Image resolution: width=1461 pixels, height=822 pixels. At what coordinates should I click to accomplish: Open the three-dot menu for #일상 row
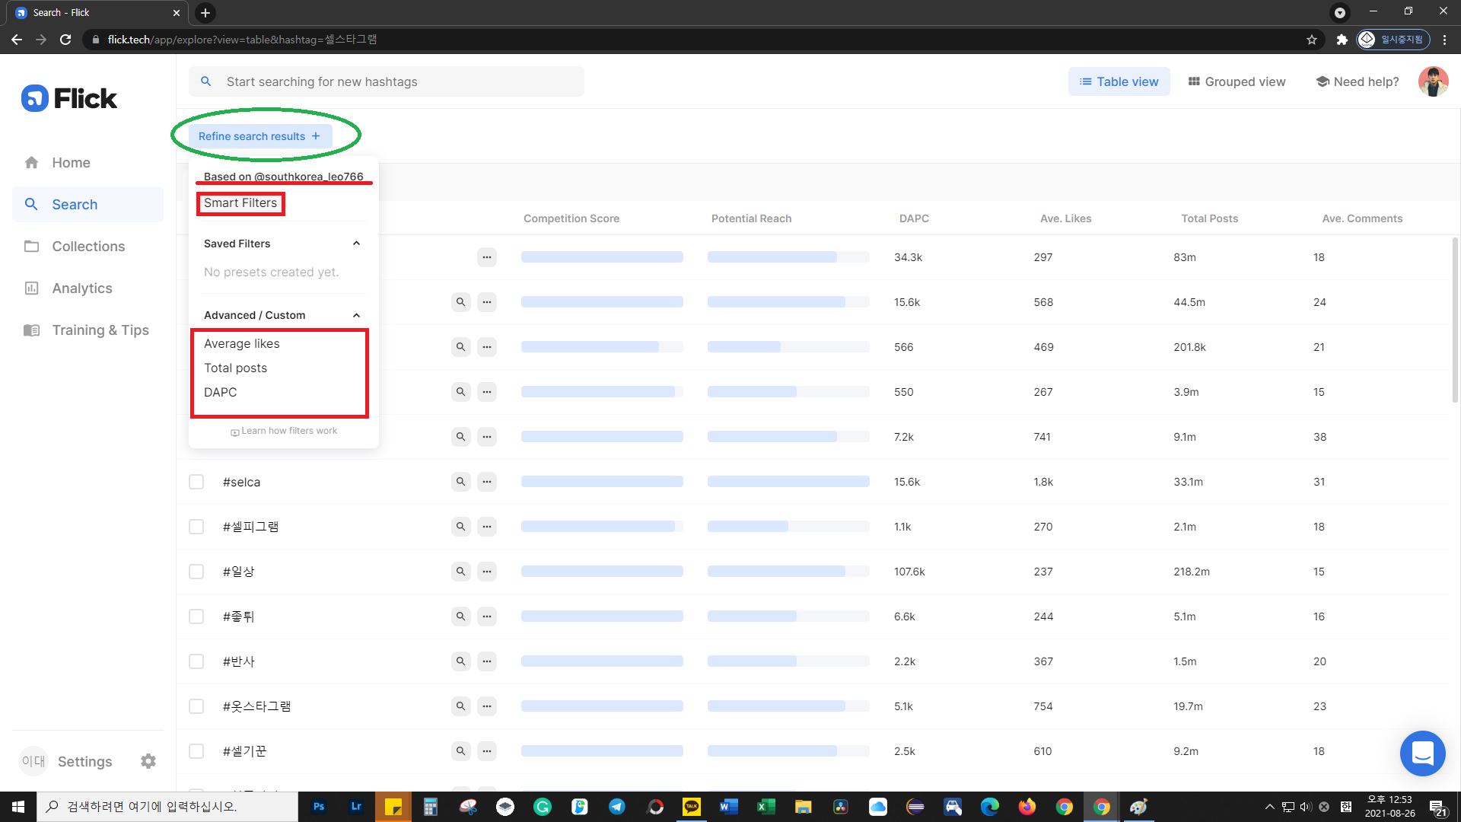[x=487, y=572]
